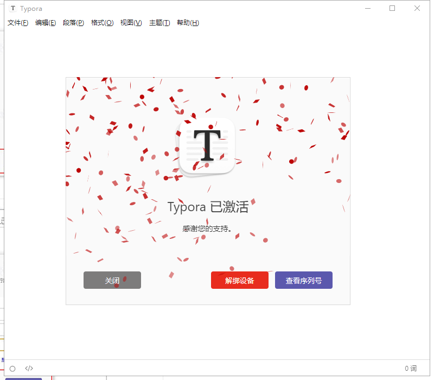
Task: Open the 格式(O) menu
Action: click(102, 23)
